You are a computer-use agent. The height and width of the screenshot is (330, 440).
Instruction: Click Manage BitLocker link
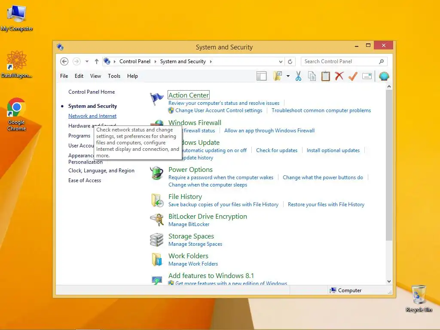click(189, 224)
